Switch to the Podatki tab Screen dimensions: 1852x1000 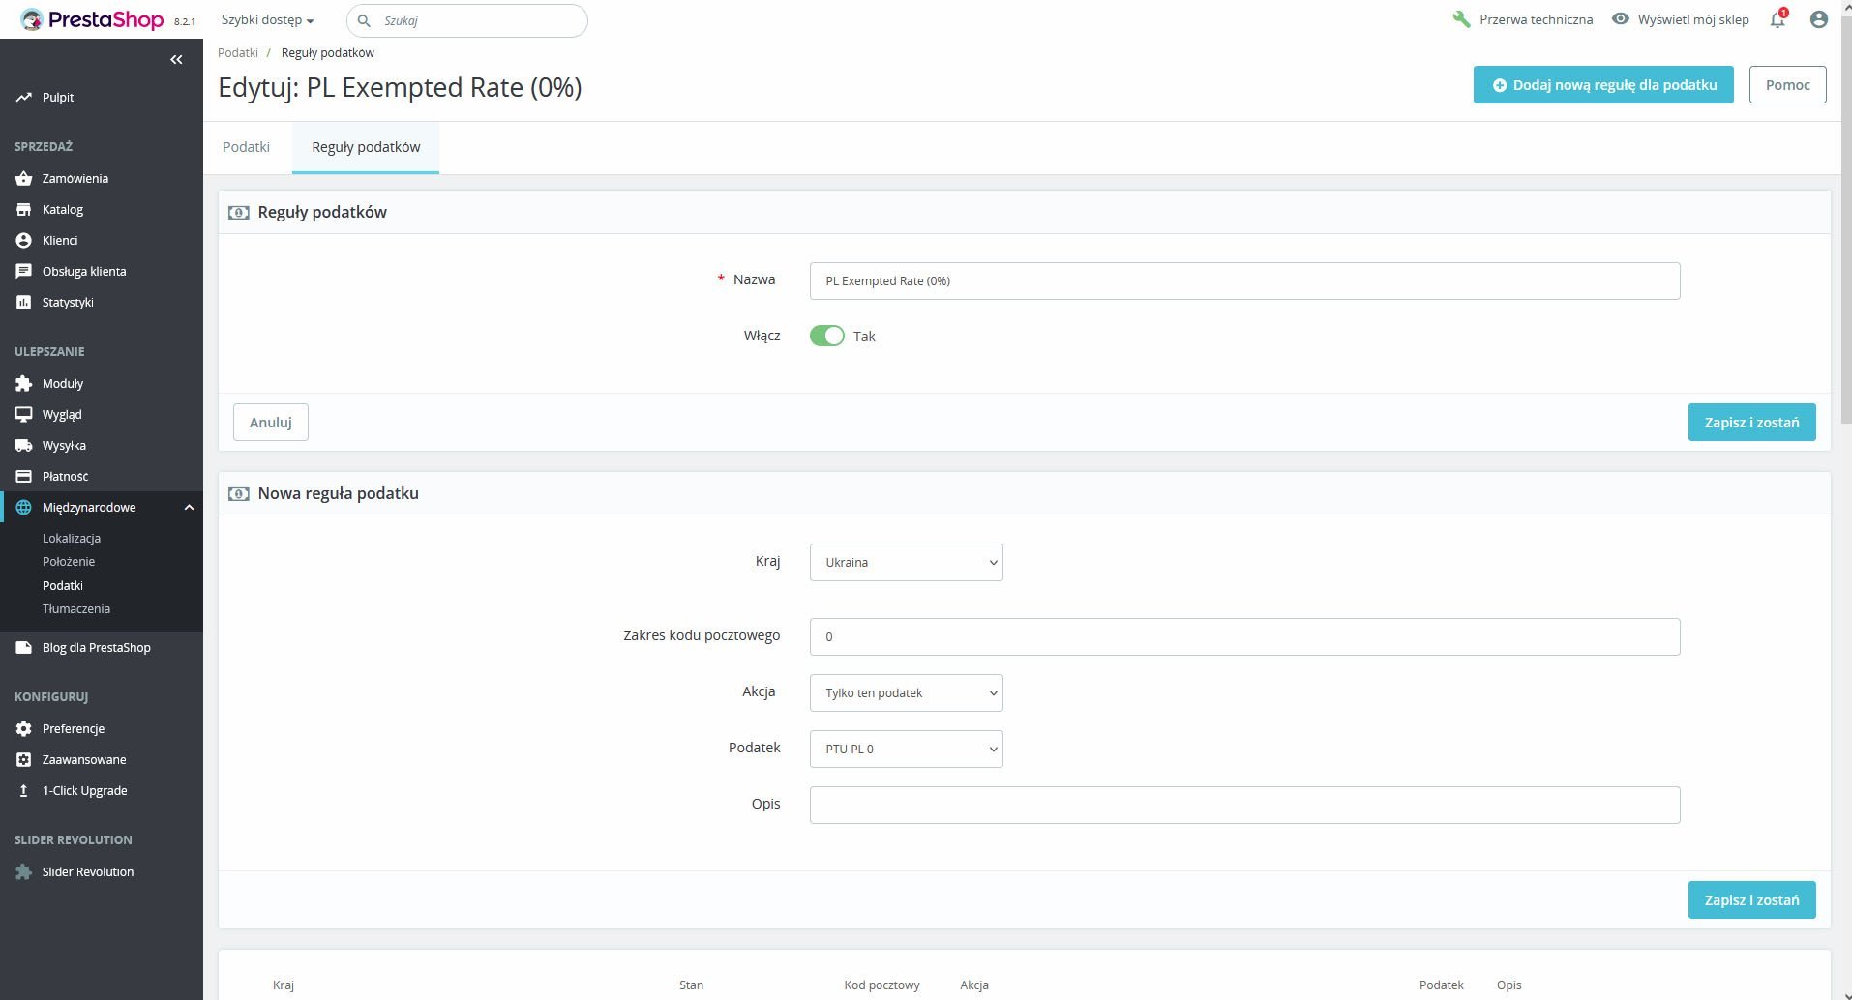246,147
